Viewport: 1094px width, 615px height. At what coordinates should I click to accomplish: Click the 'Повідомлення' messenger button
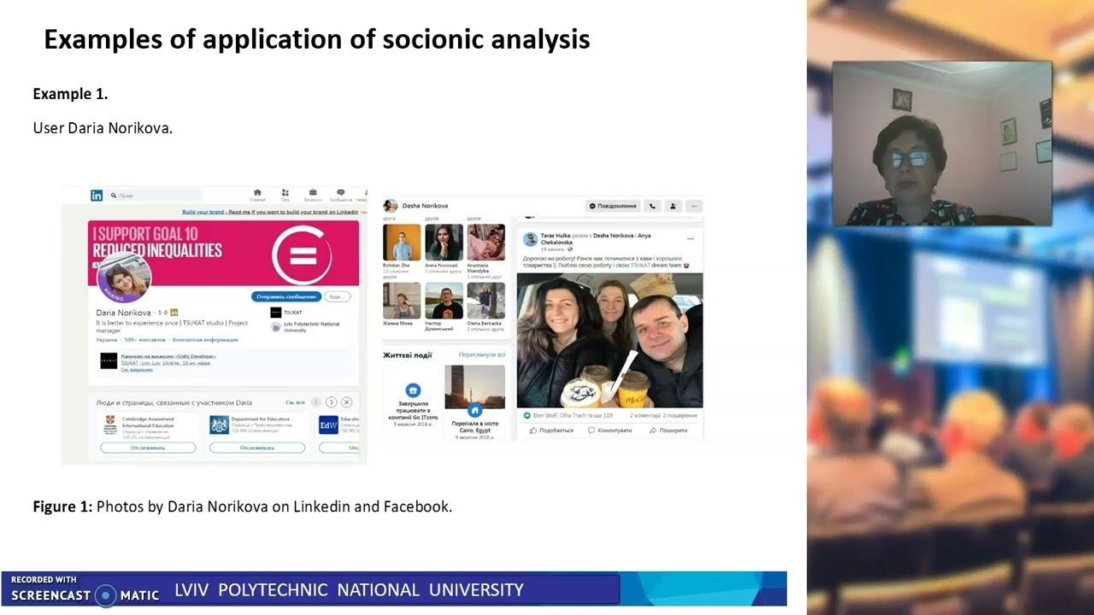tap(613, 206)
